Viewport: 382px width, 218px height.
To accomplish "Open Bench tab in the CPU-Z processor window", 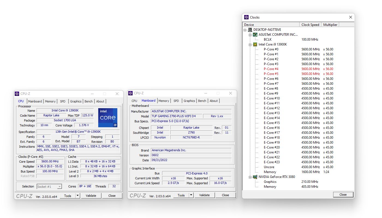I will coord(89,101).
